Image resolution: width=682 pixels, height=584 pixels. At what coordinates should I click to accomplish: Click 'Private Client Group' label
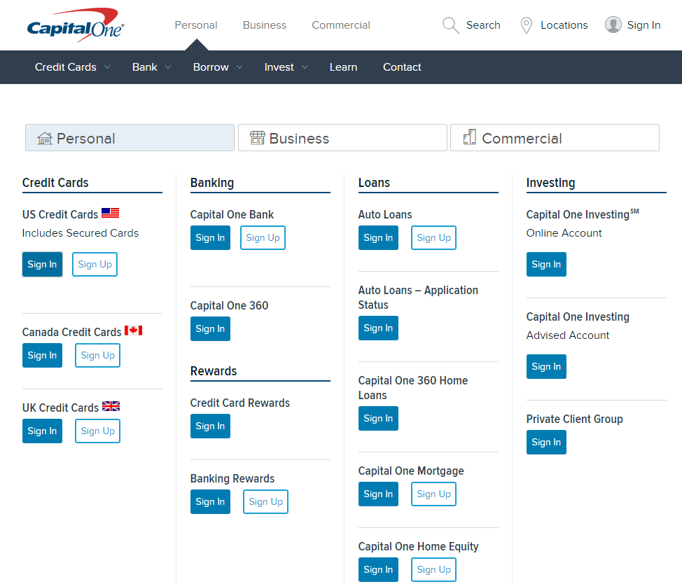click(575, 419)
